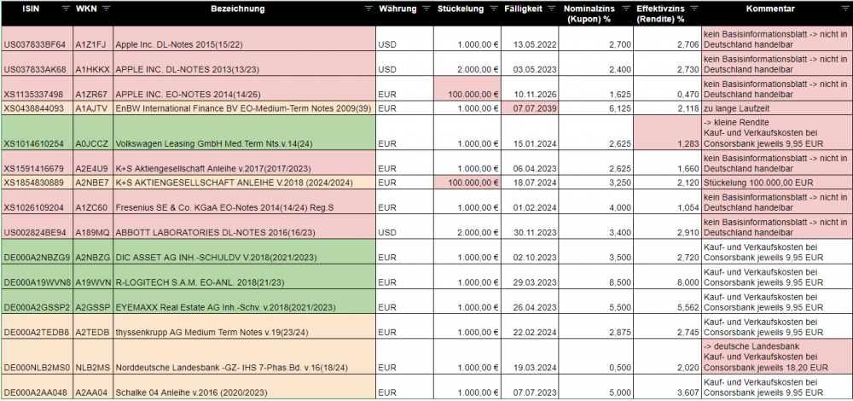Select the ISIN header cell
853x401 pixels.
[x=37, y=14]
